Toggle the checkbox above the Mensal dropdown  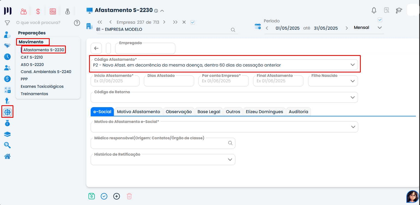[380, 20]
